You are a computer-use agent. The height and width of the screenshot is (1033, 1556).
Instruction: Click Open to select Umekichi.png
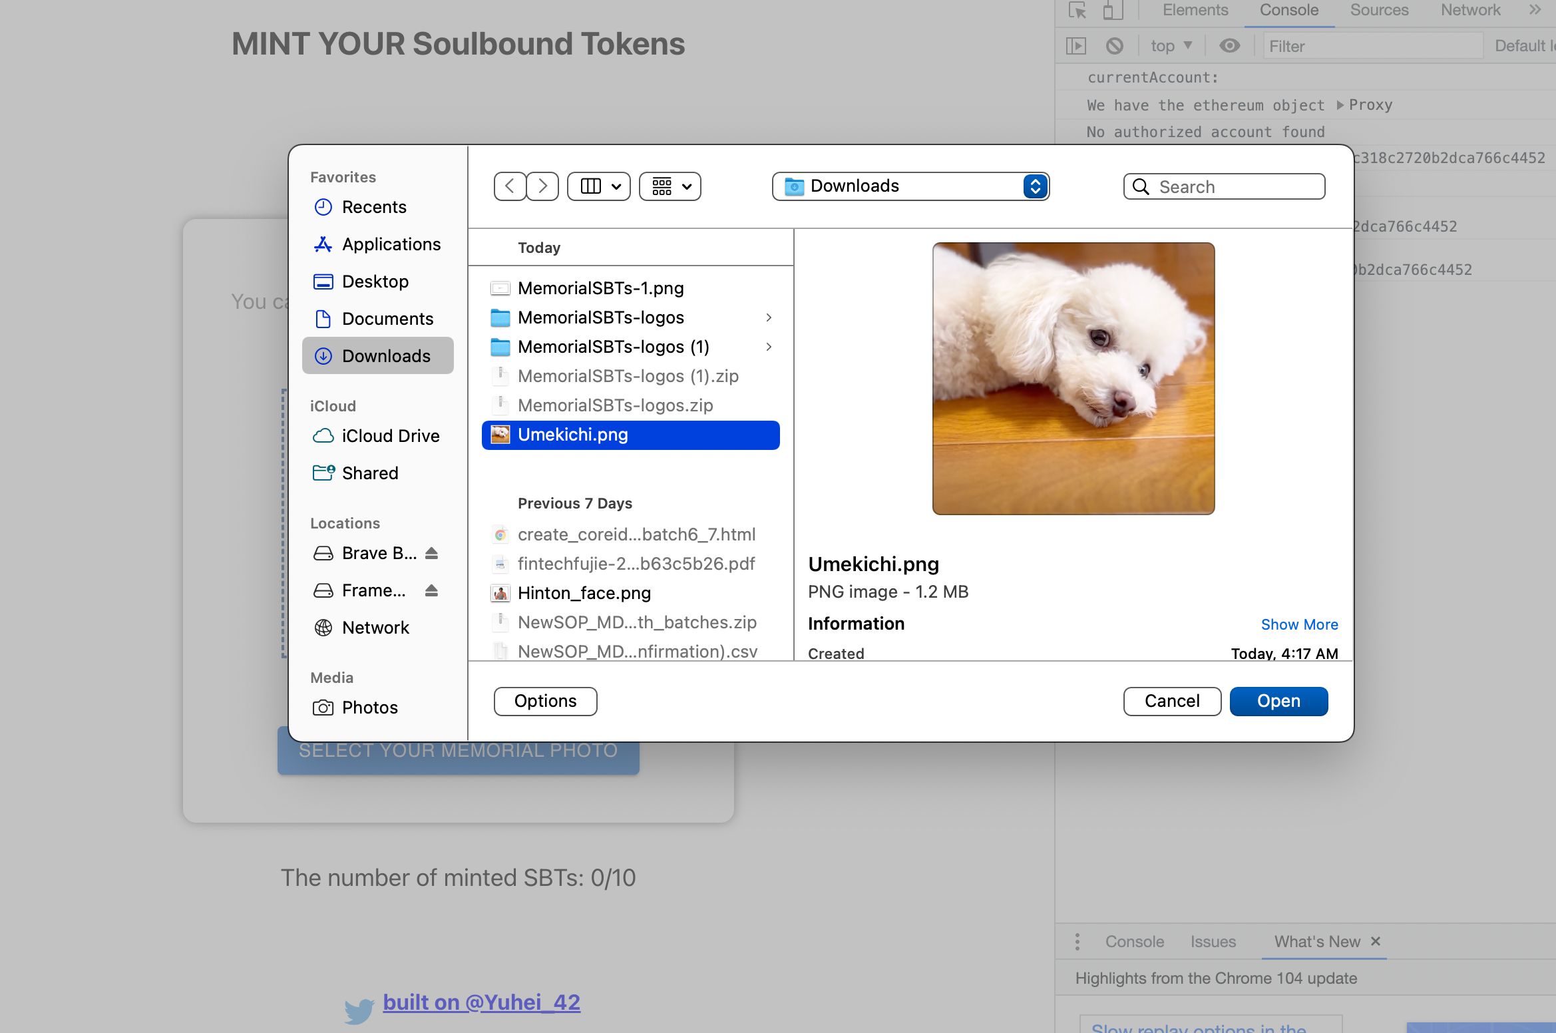click(x=1278, y=701)
